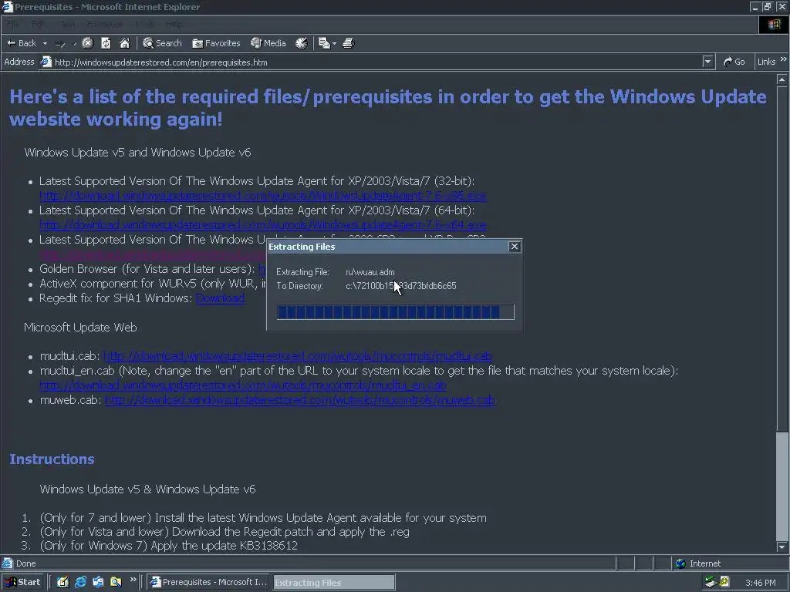The height and width of the screenshot is (592, 790).
Task: Open the Favorites pane
Action: click(x=216, y=43)
